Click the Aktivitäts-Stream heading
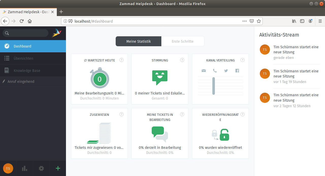This screenshot has height=176, width=325. pos(279,35)
